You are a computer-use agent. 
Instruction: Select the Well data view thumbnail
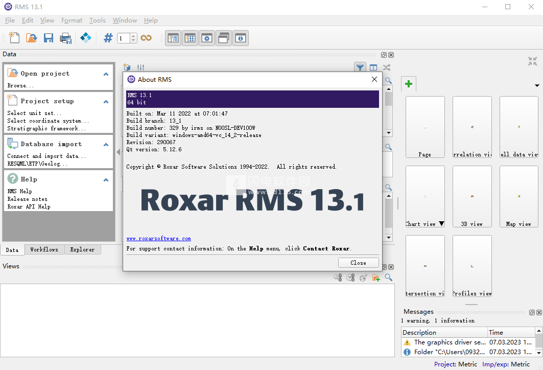point(519,127)
